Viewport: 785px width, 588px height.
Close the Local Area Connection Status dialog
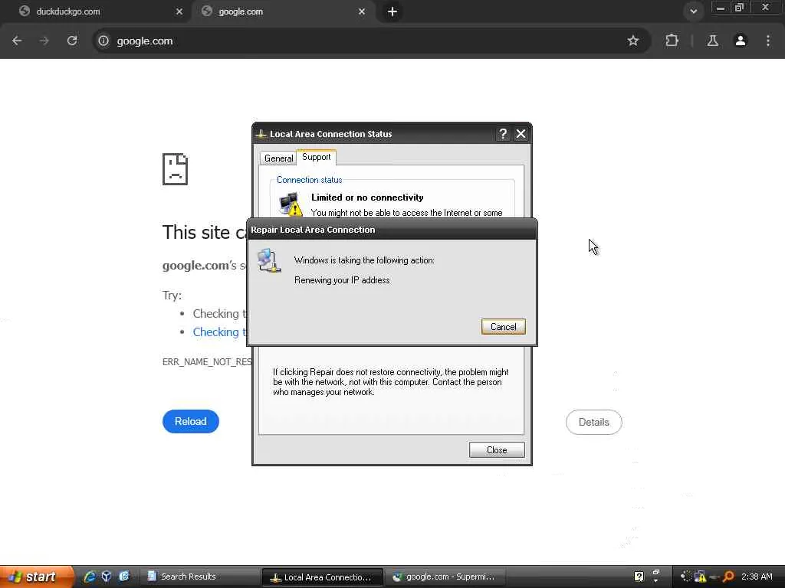521,134
